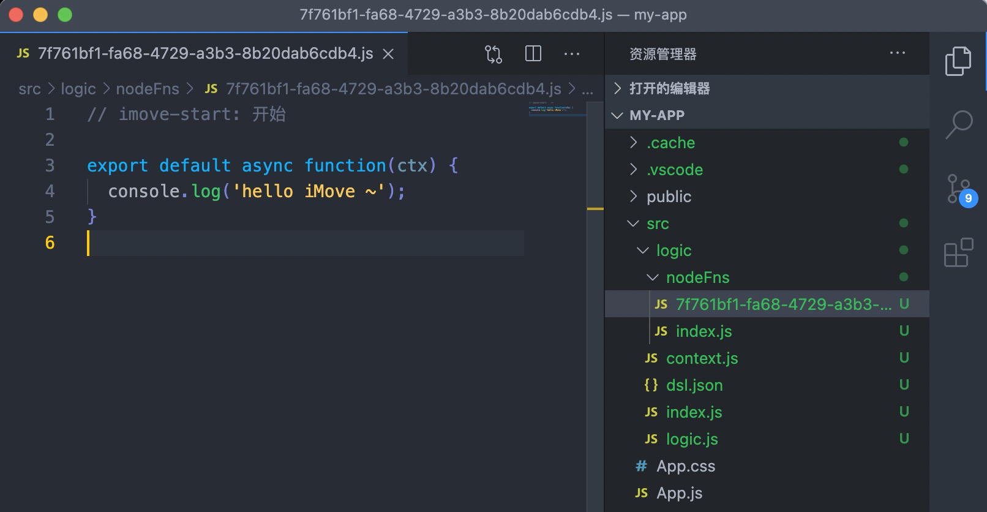Open editor more actions ellipsis menu
The image size is (987, 512).
click(x=572, y=54)
